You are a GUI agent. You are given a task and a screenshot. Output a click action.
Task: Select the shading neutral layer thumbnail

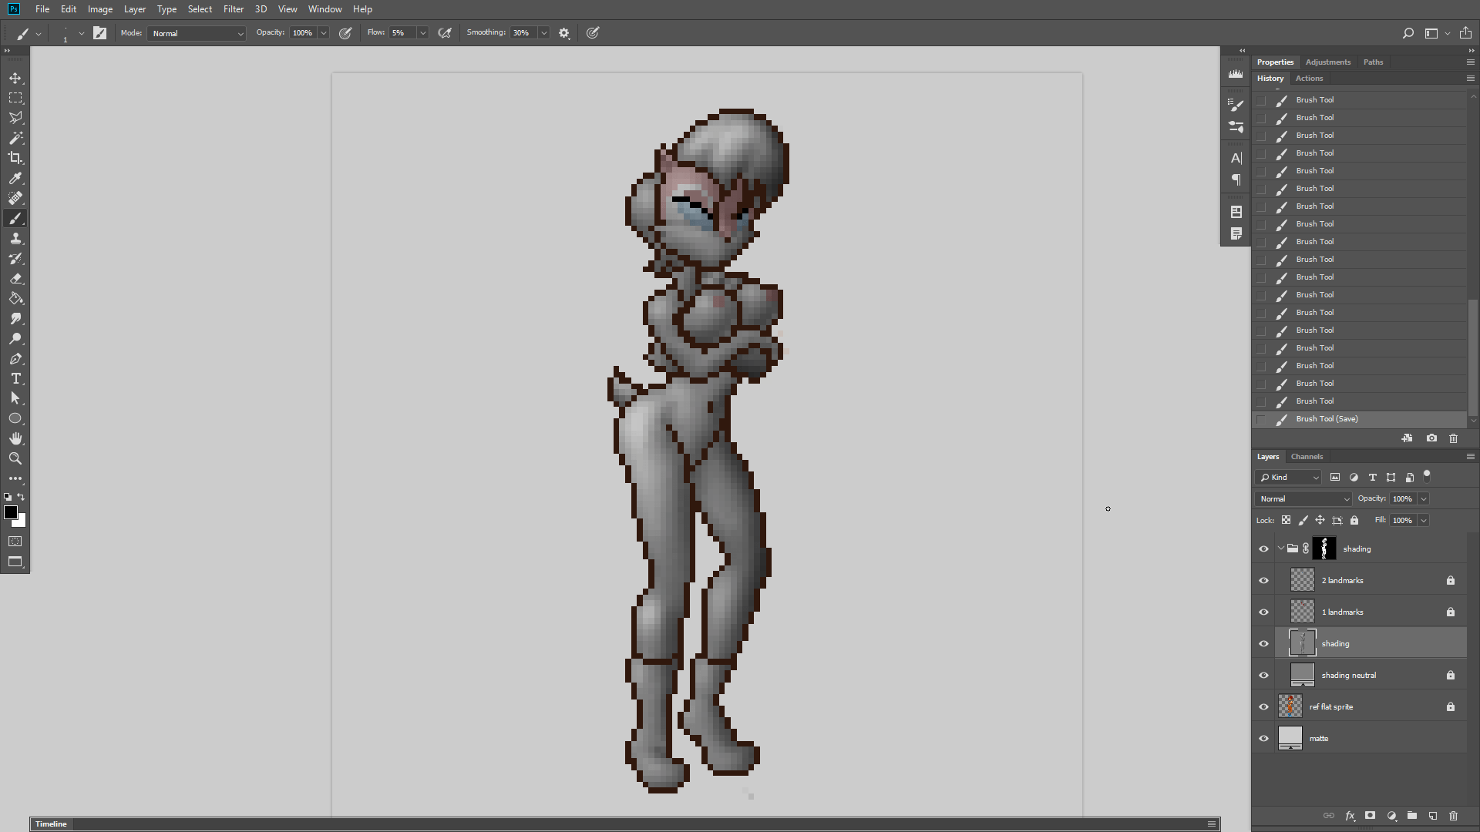click(1302, 675)
